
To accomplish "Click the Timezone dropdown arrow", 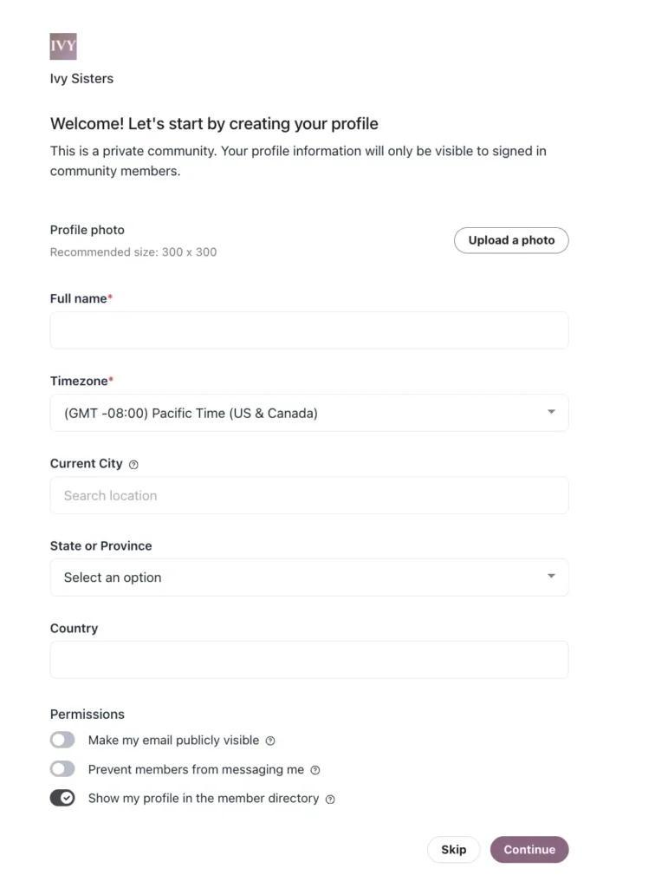I will click(551, 413).
